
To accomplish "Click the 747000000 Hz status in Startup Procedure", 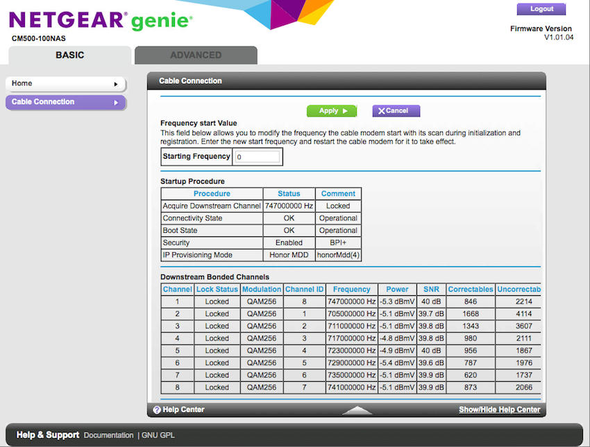I will tap(289, 206).
